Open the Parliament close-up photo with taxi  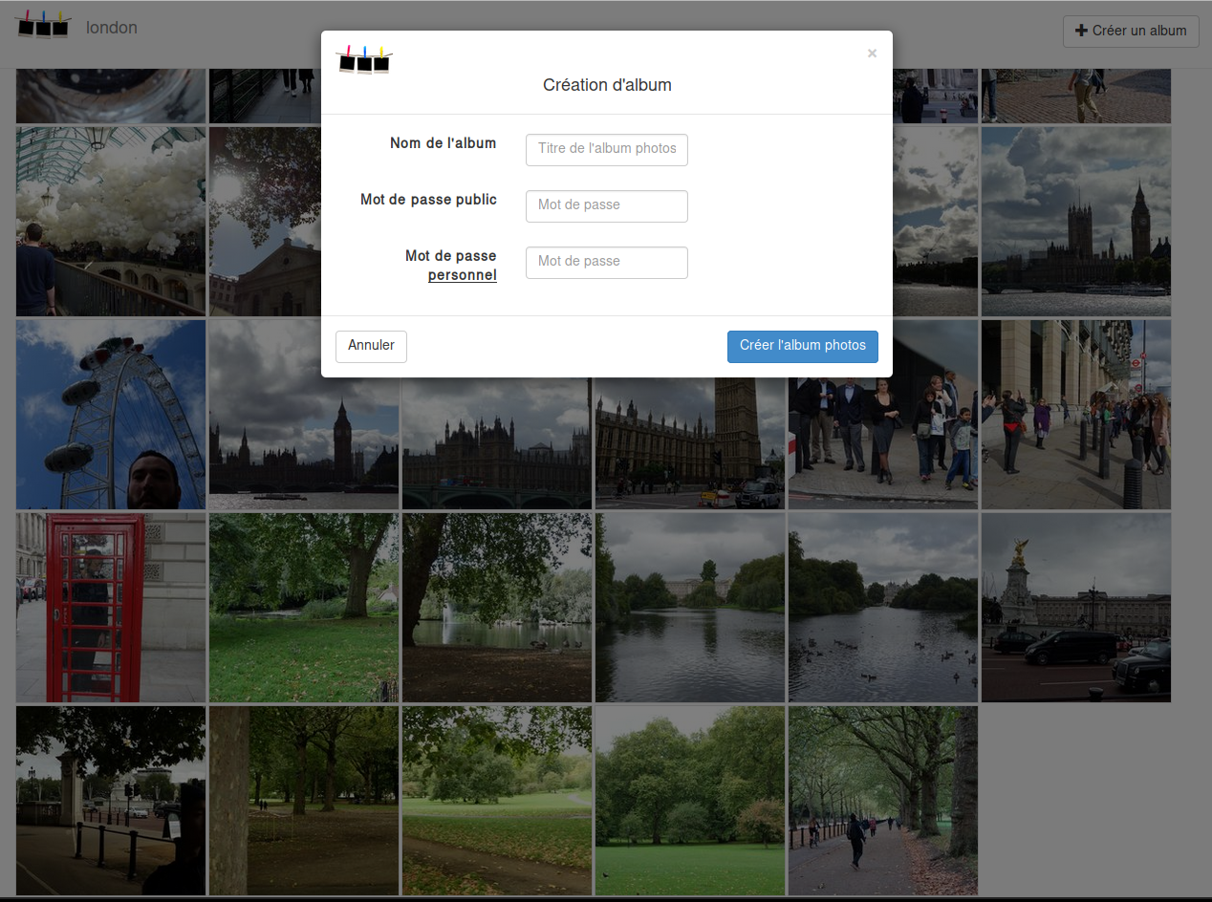[x=690, y=443]
